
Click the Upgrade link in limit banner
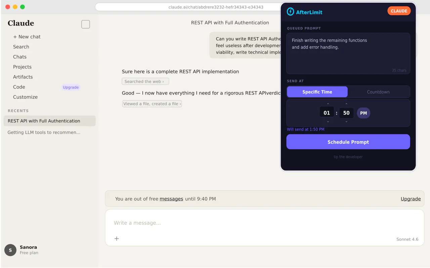pos(411,199)
